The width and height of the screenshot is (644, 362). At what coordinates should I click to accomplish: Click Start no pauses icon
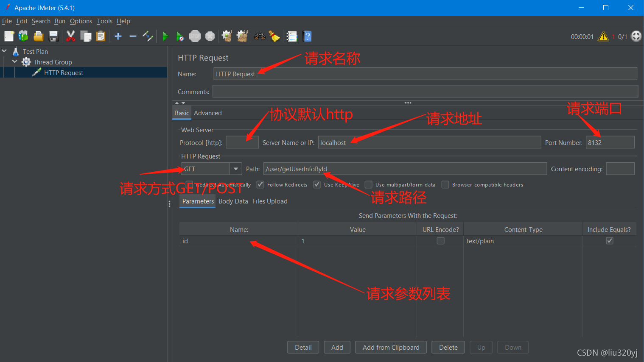pos(180,36)
